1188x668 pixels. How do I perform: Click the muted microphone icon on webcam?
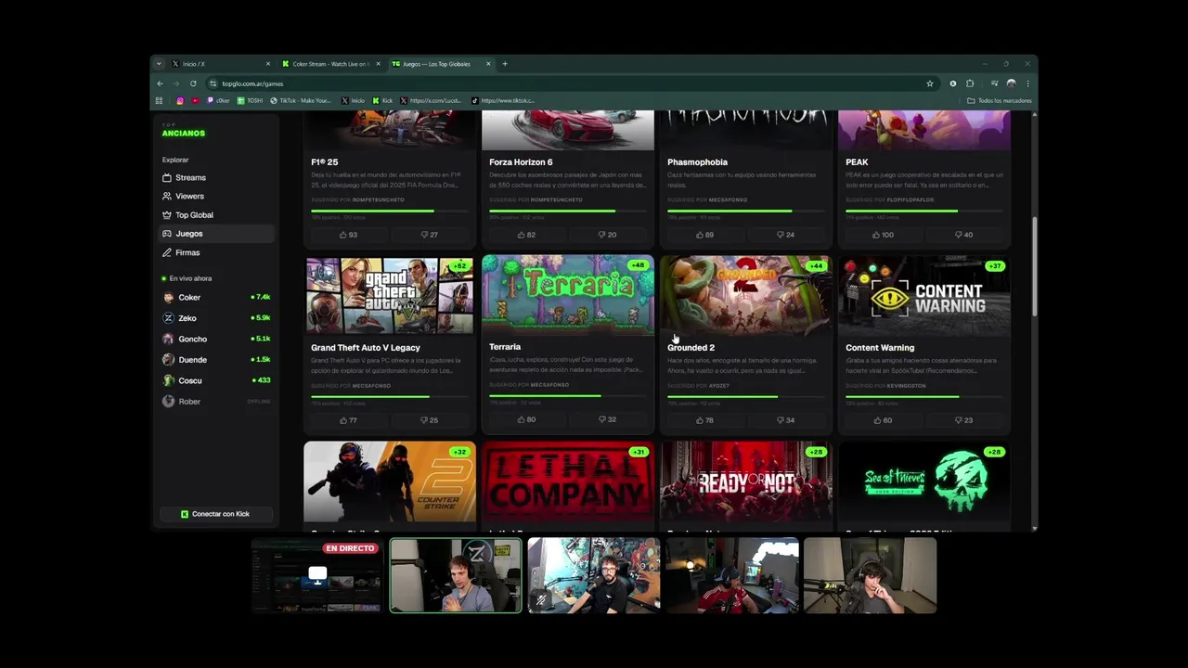(x=541, y=600)
